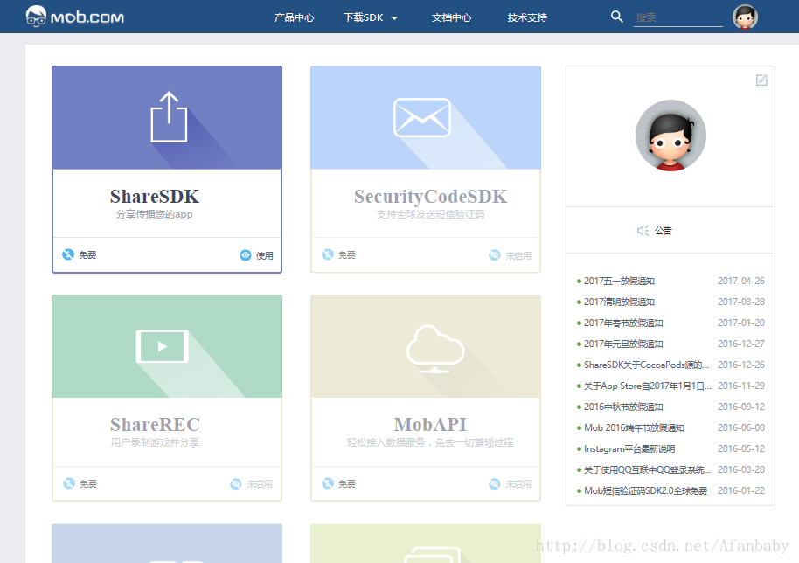This screenshot has width=799, height=563.
Task: Toggle the 使用 eye icon on ShareSDK
Action: pos(246,255)
